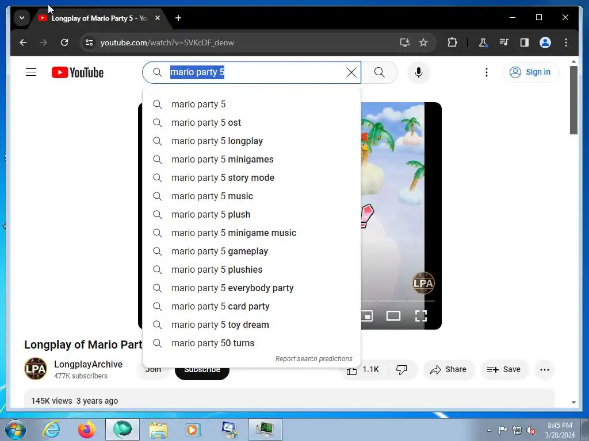Open Chrome Labs flask icon
This screenshot has width=589, height=441.
click(x=483, y=42)
